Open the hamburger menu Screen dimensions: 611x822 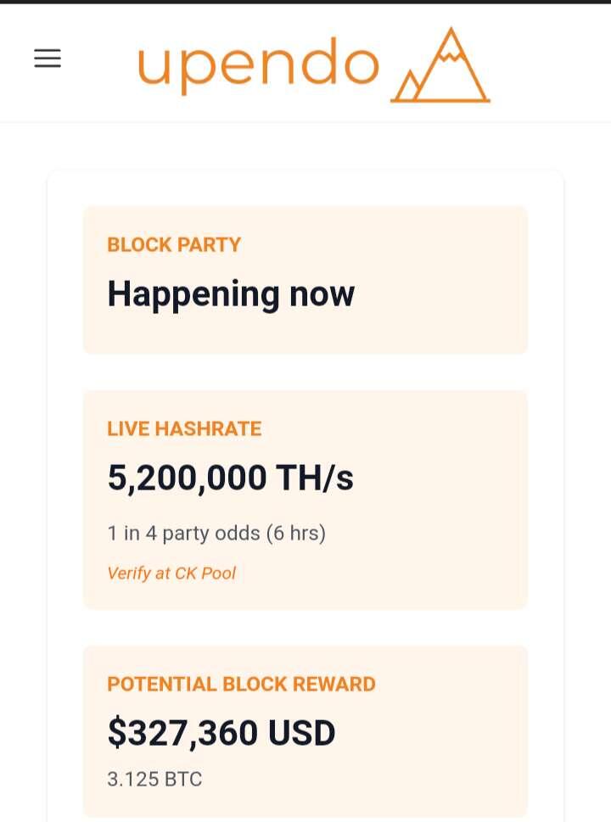[x=48, y=59]
